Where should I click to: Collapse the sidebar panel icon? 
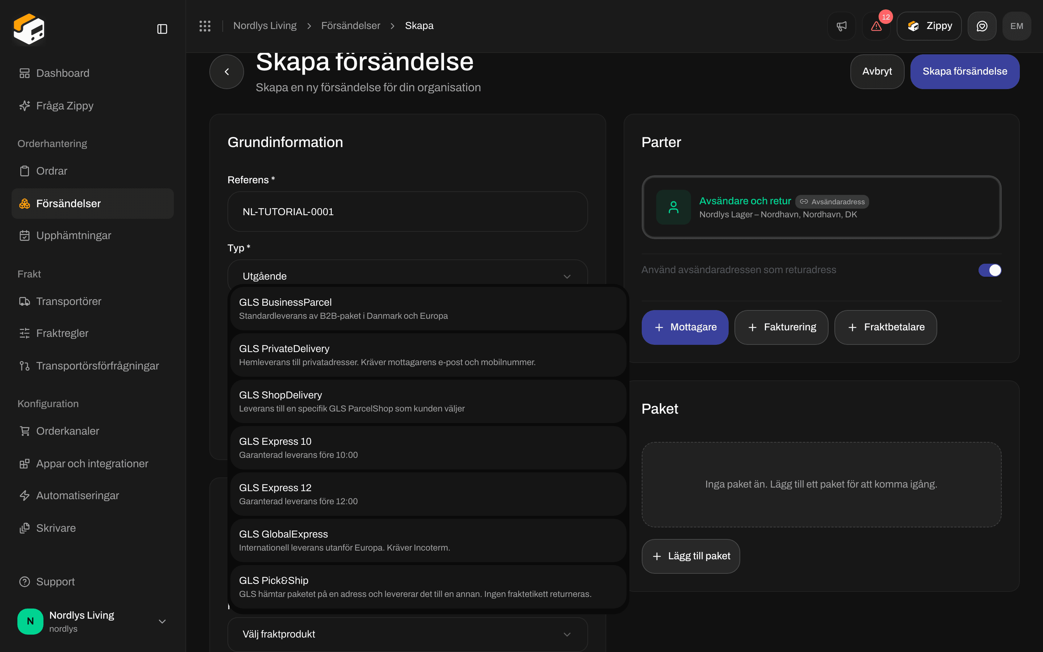pos(162,29)
